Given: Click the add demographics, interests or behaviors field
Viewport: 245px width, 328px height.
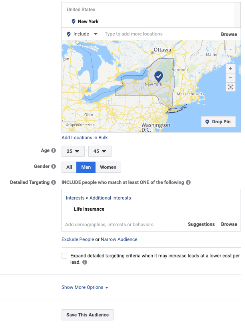Looking at the screenshot, I should pos(123,225).
